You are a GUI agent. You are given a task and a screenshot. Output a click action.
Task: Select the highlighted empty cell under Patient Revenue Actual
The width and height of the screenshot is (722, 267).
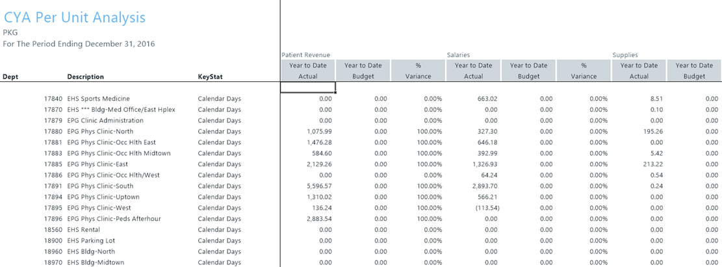(307, 88)
